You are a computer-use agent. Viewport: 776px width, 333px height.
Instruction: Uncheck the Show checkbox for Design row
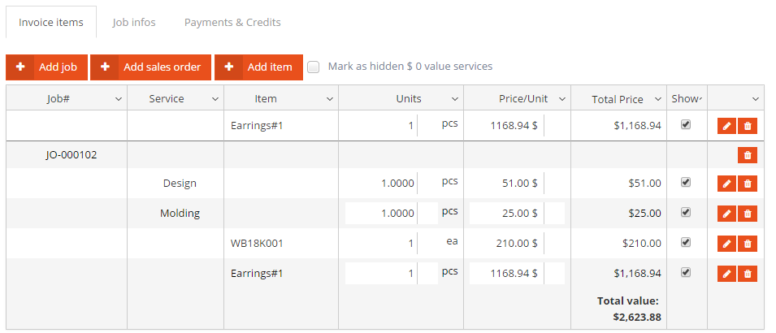pos(686,183)
